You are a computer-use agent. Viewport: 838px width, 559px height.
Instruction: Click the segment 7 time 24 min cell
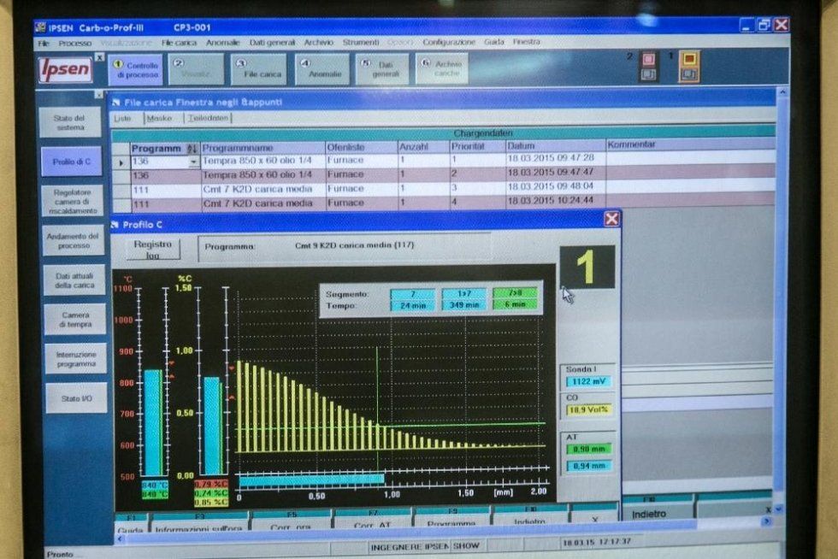pyautogui.click(x=412, y=306)
